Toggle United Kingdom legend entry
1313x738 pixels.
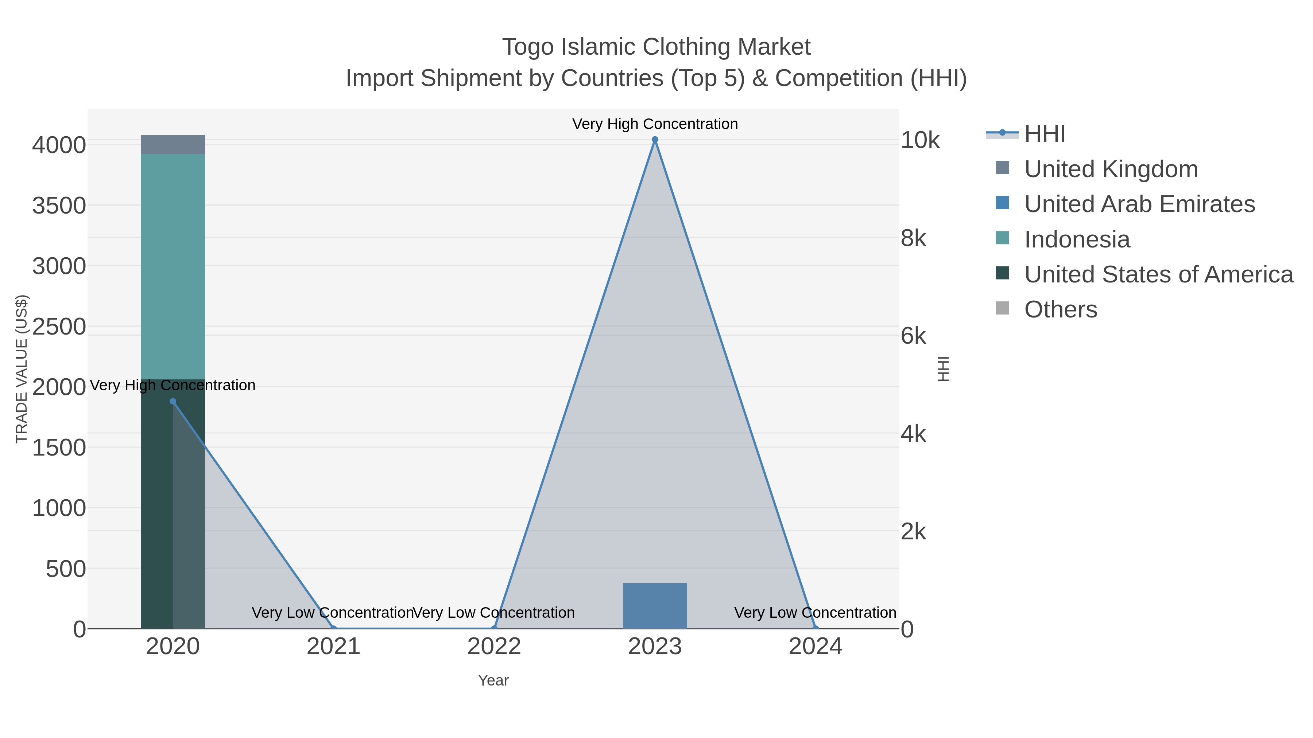[x=1096, y=169]
